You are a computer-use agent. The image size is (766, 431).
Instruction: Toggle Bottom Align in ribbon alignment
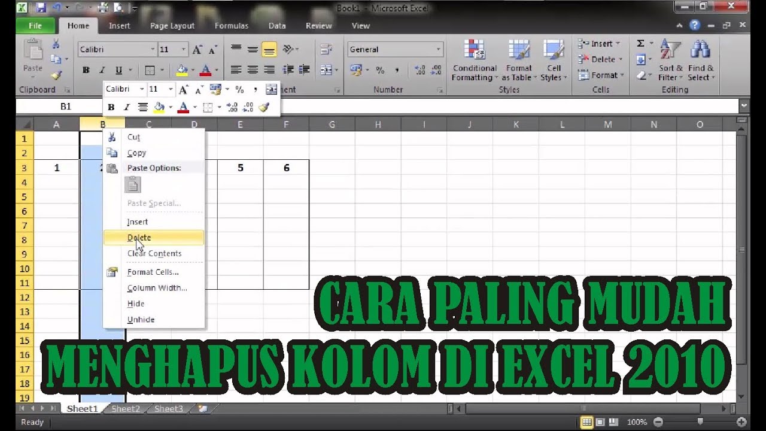[269, 50]
